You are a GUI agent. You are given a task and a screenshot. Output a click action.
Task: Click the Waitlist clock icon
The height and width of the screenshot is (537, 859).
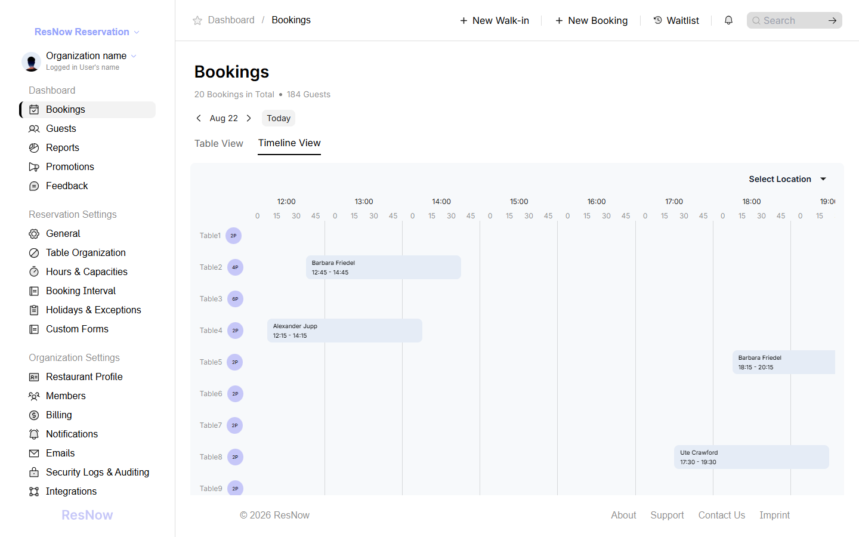[x=657, y=20]
